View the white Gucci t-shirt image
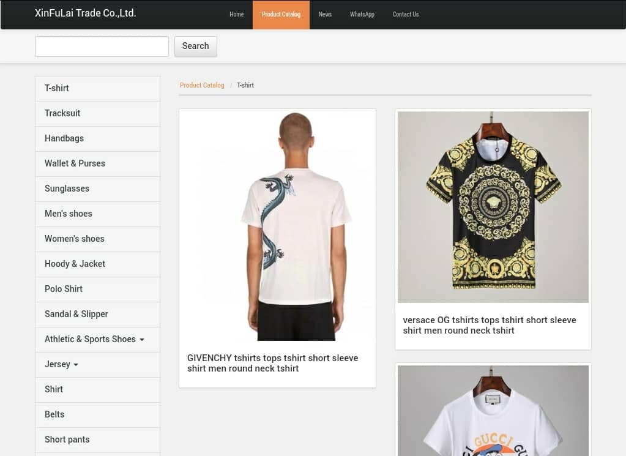The height and width of the screenshot is (456, 626). coord(493,411)
